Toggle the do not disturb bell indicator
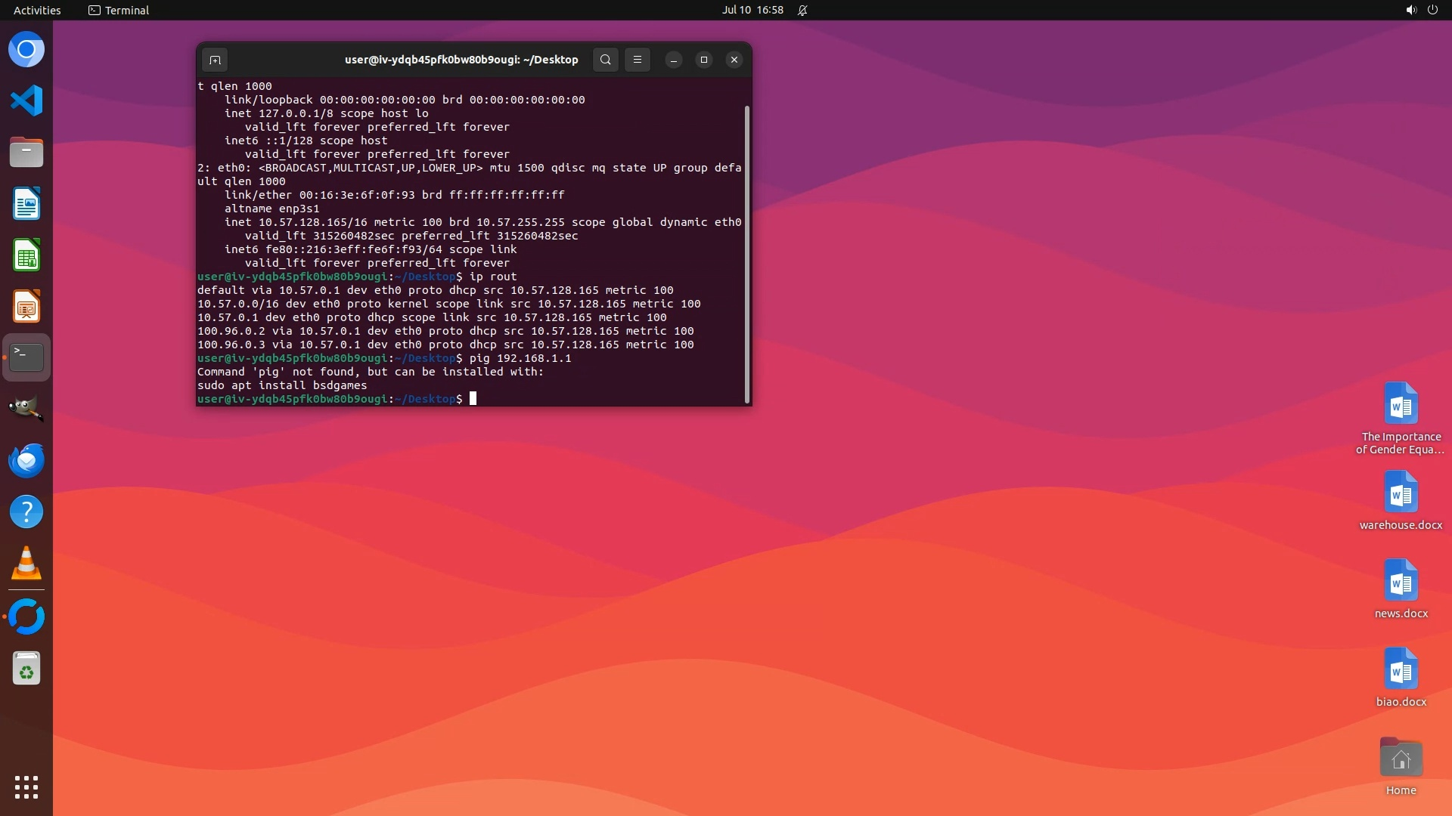 (802, 10)
